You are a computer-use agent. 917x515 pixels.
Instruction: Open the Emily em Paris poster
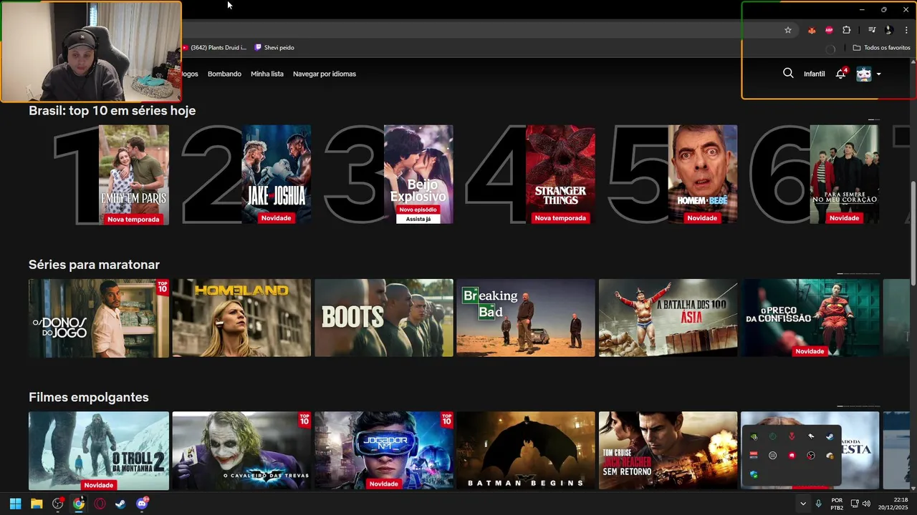click(134, 175)
